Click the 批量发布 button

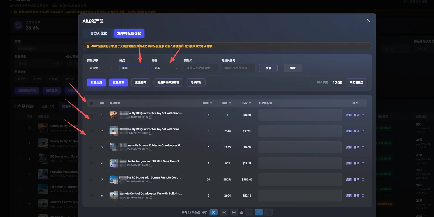pos(118,83)
